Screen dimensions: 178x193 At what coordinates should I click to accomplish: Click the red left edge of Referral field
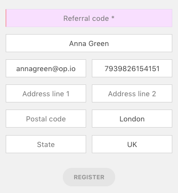click(6, 18)
